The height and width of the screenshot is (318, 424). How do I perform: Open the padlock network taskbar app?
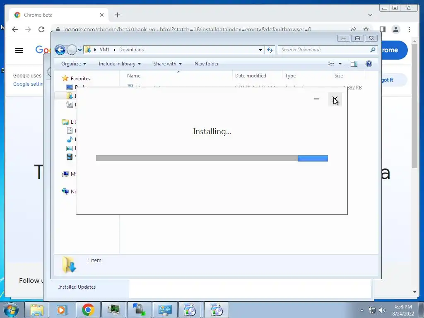[139, 310]
